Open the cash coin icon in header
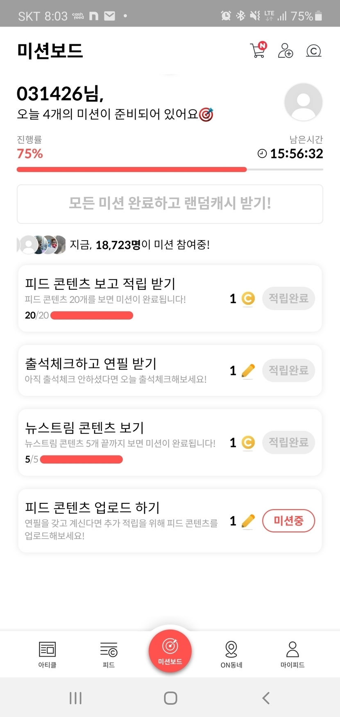This screenshot has width=340, height=717. click(x=313, y=51)
